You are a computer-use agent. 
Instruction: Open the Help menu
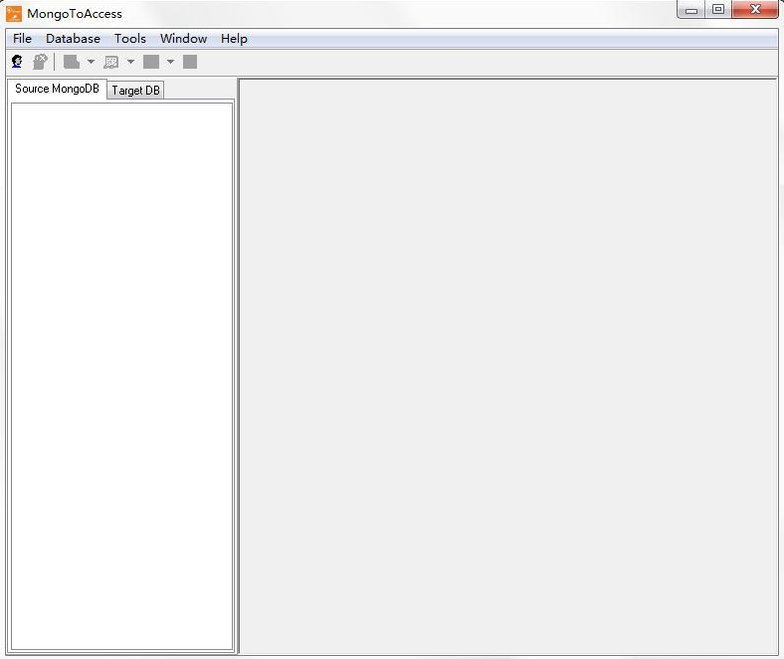pos(234,39)
